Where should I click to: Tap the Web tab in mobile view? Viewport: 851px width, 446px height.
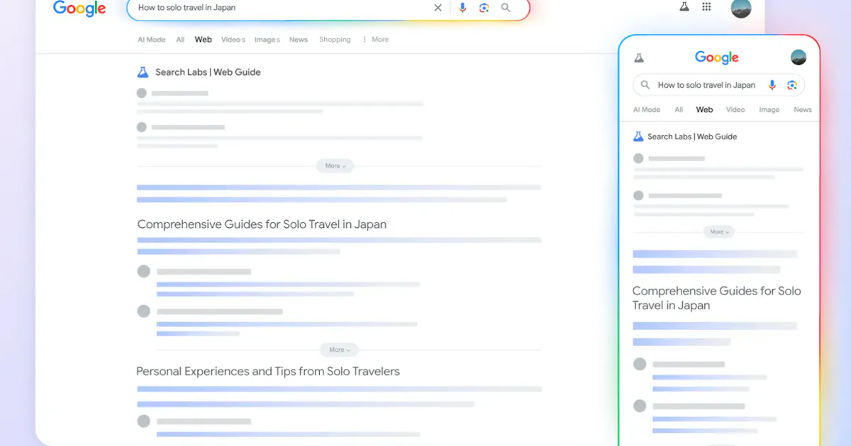704,110
